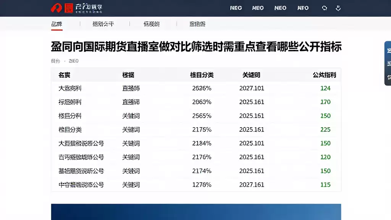Click the ZIEO source label under headline

pos(74,61)
